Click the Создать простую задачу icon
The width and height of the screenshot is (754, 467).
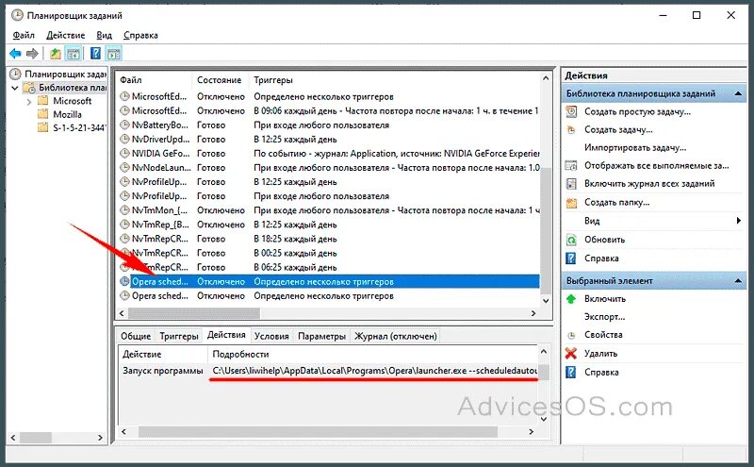[x=571, y=111]
